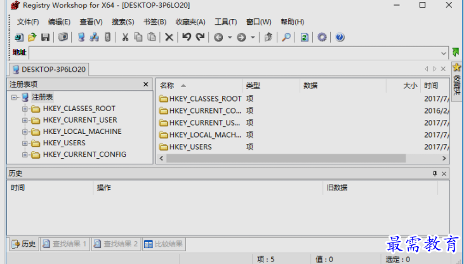464x264 pixels.
Task: Click the Cut scissors icon
Action: click(125, 37)
